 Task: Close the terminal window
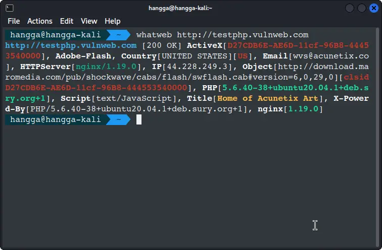tap(373, 8)
